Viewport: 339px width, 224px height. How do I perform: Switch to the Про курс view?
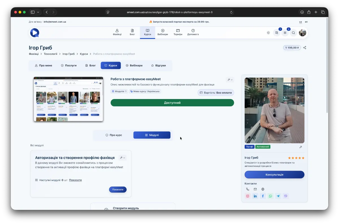114,135
